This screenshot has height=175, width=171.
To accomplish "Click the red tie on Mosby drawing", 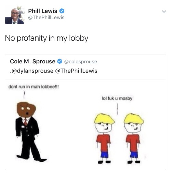I will point(26,122).
